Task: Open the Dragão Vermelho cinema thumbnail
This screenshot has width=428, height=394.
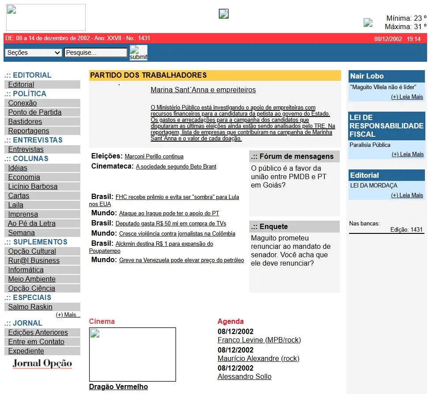Action: pos(132,354)
